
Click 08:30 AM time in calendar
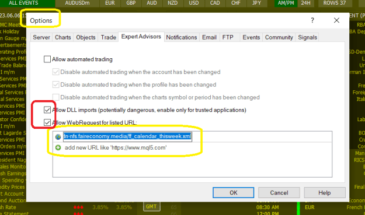tap(267, 207)
